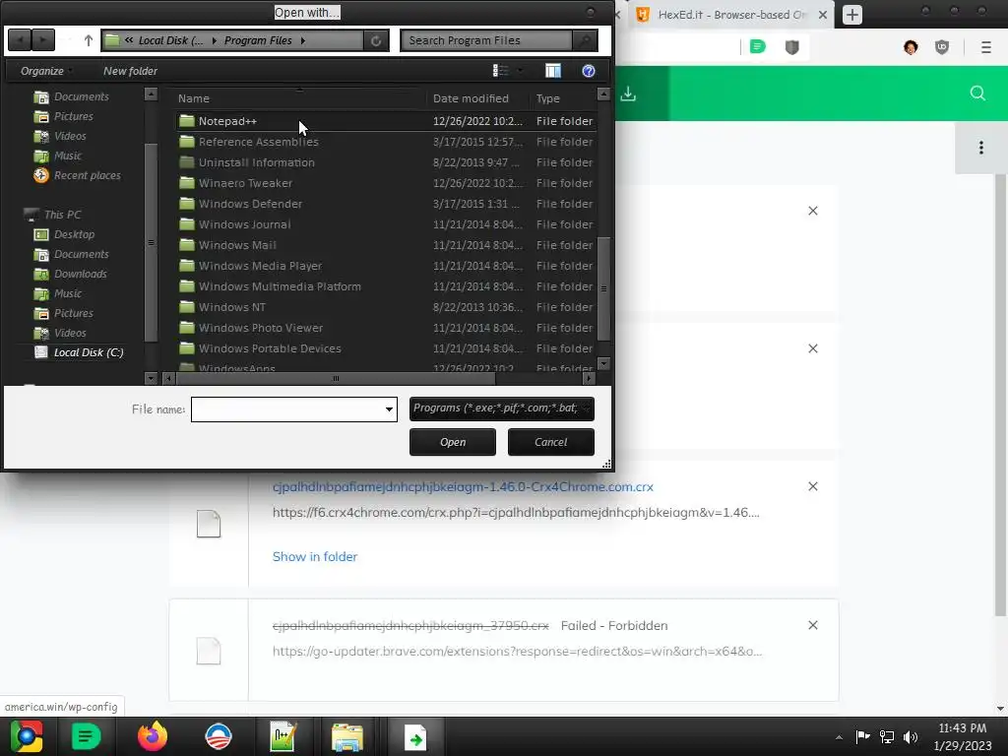Open the upper Videos library in sidebar

pos(60,136)
